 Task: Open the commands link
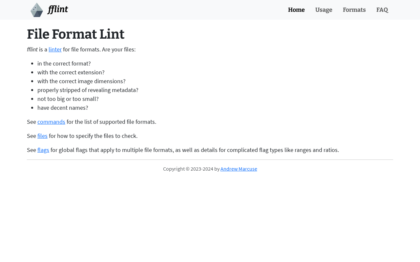(x=51, y=122)
